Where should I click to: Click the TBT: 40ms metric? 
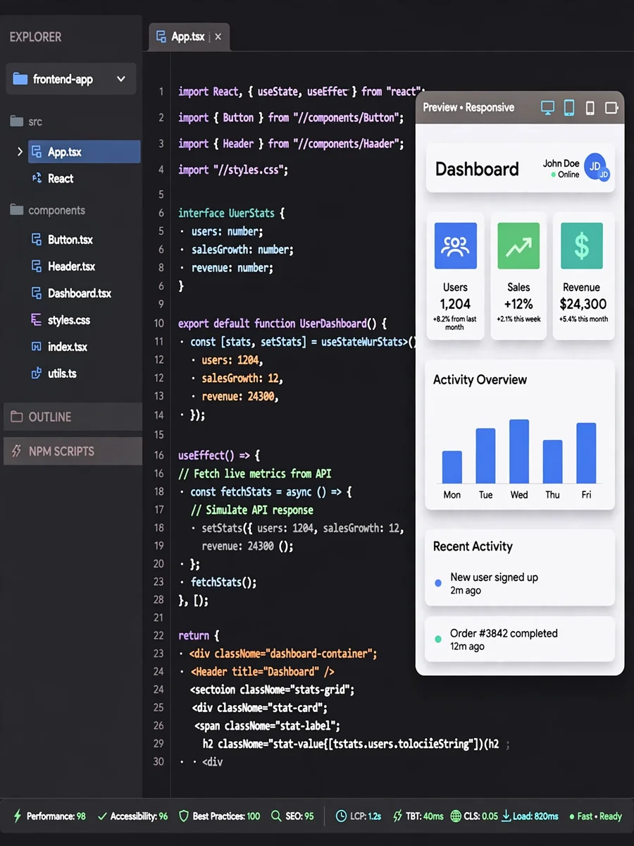coord(418,816)
